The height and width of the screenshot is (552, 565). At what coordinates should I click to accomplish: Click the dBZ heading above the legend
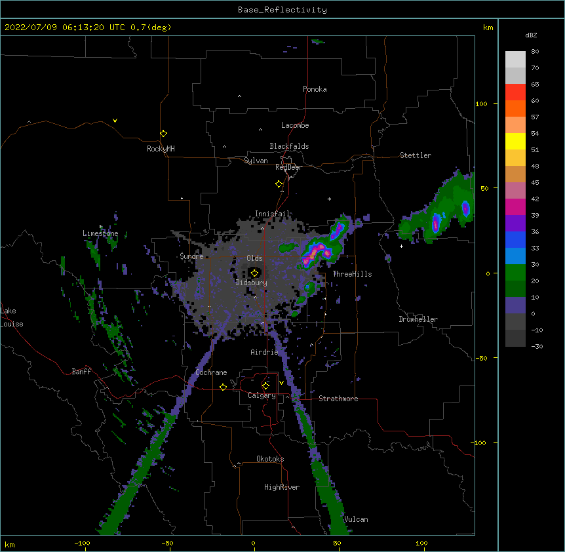click(x=531, y=35)
